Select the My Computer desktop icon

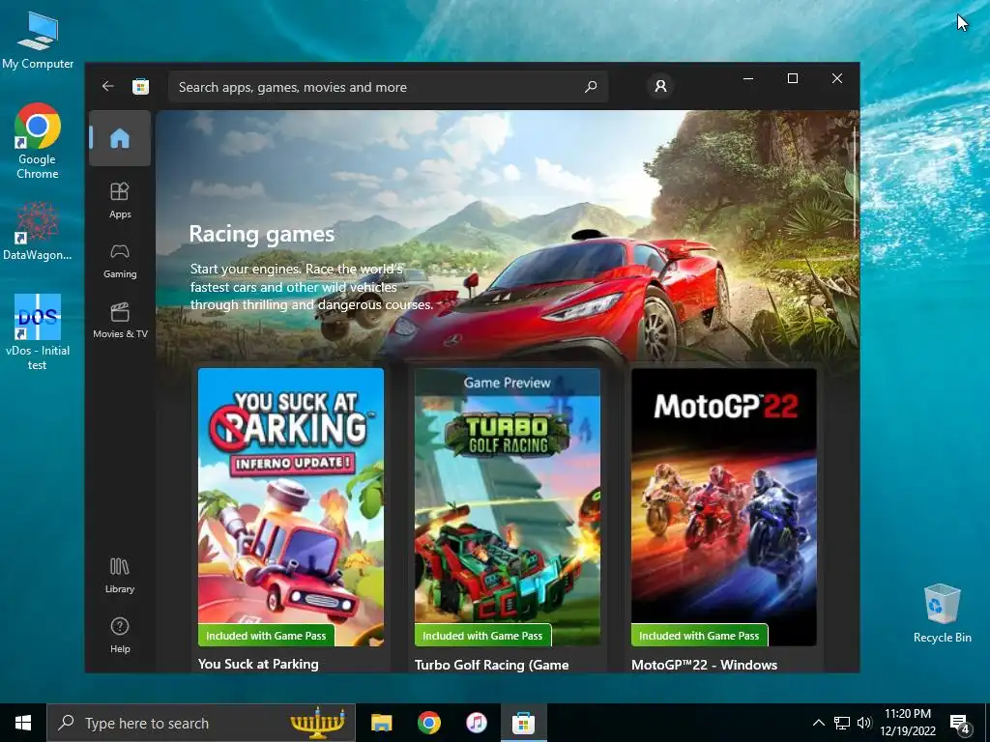(38, 41)
